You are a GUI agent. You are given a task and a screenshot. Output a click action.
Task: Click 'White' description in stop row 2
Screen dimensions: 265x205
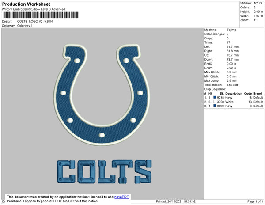229,102
